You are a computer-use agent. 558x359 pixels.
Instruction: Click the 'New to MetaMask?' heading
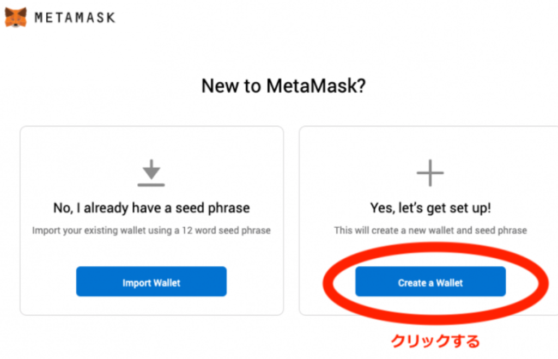pyautogui.click(x=283, y=86)
